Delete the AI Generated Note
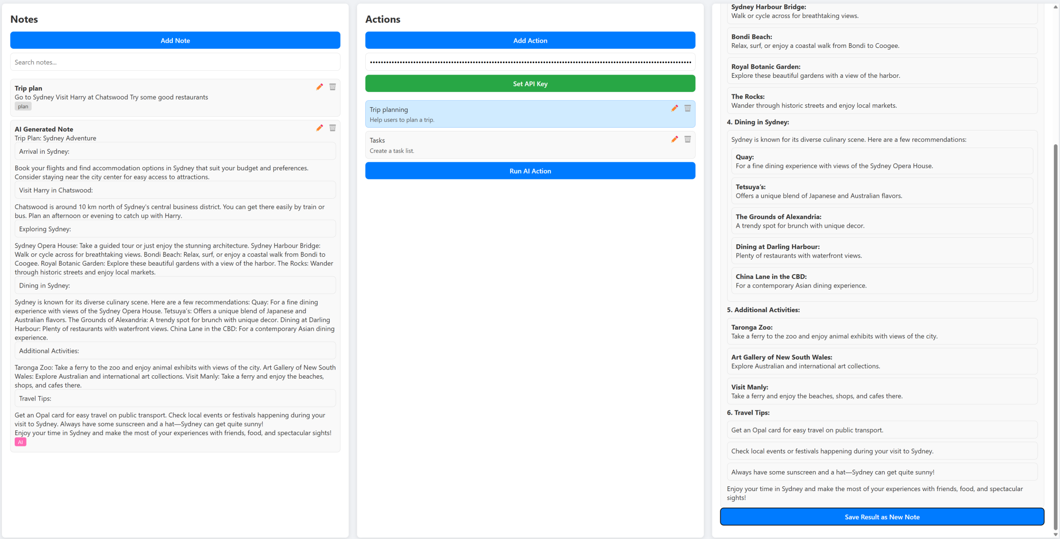Image resolution: width=1060 pixels, height=539 pixels. 332,128
